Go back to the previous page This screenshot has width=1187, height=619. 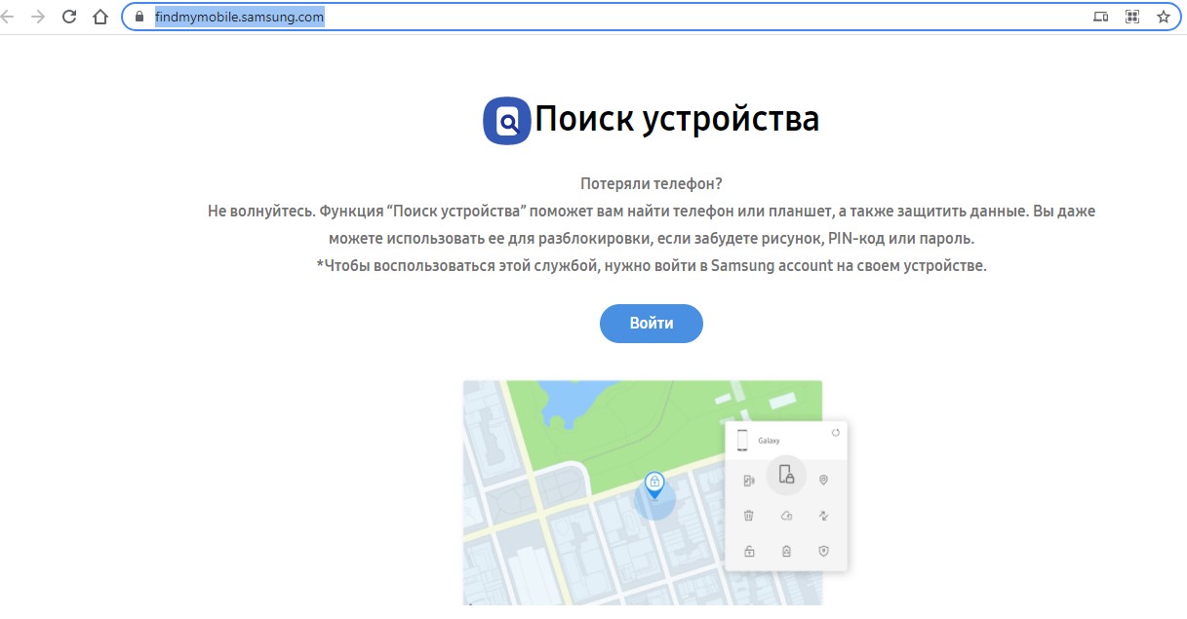click(x=8, y=17)
